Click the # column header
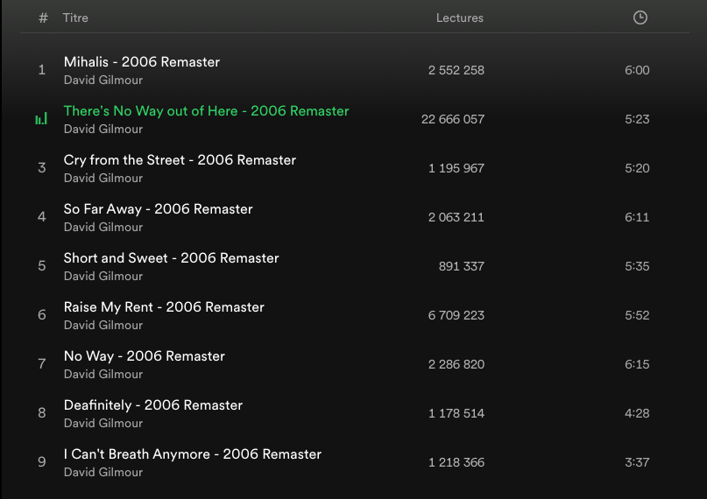 tap(43, 18)
